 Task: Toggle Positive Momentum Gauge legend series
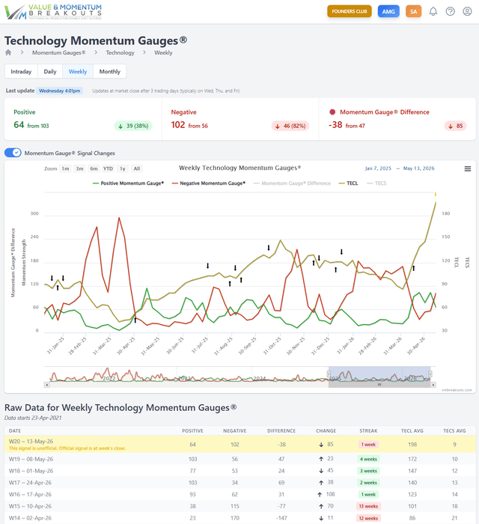(x=128, y=183)
